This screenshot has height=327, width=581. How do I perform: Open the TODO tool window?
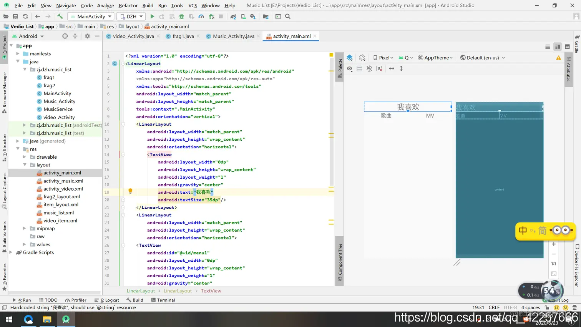tap(48, 300)
